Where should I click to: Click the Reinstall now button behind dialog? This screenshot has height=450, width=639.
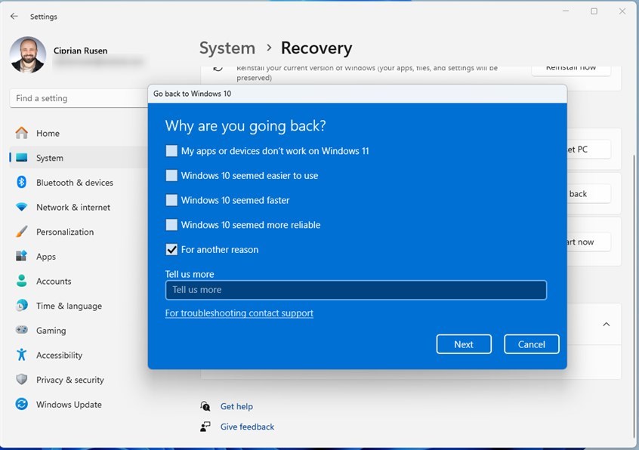pyautogui.click(x=571, y=69)
